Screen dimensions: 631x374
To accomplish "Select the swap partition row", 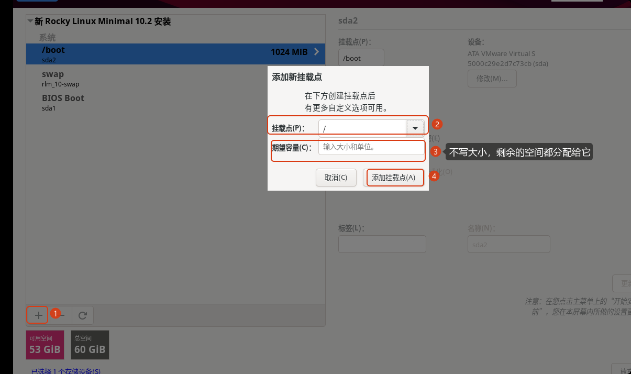I will 175,78.
